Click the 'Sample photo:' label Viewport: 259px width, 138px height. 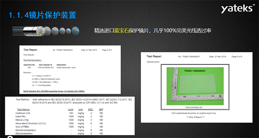click(153, 62)
